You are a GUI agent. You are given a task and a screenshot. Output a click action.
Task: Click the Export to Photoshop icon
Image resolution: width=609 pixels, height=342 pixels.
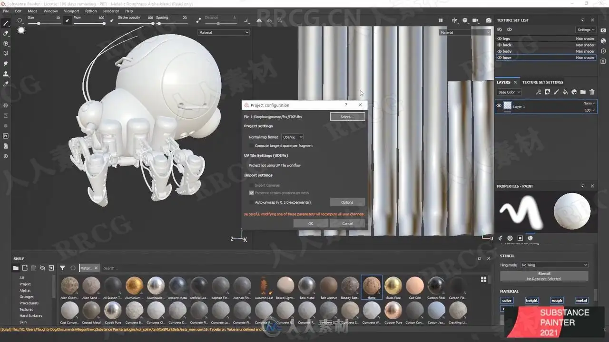(6, 136)
